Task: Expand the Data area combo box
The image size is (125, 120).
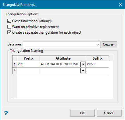Action: coord(98,45)
